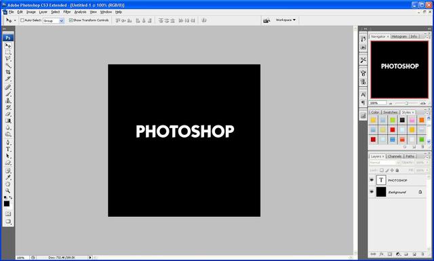
Task: Select the Shape tool
Action: coord(8,163)
